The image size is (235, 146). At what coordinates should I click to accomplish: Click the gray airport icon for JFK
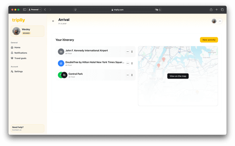click(x=61, y=52)
